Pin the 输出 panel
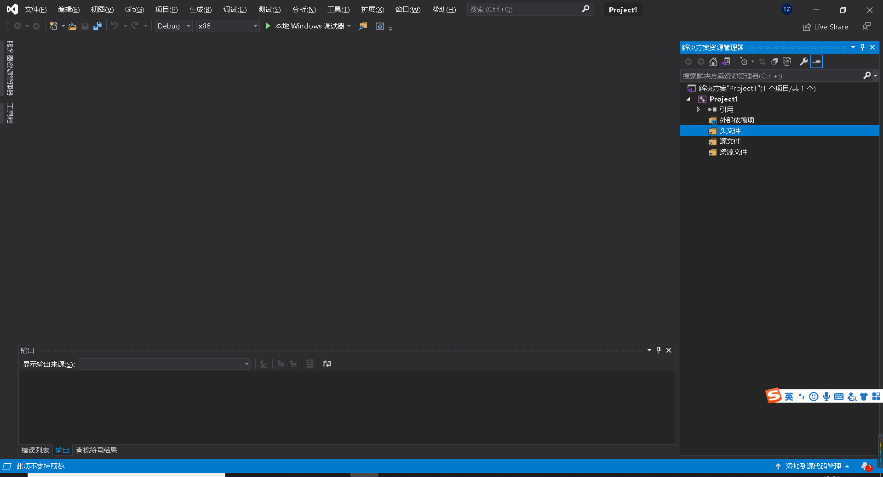 [659, 350]
